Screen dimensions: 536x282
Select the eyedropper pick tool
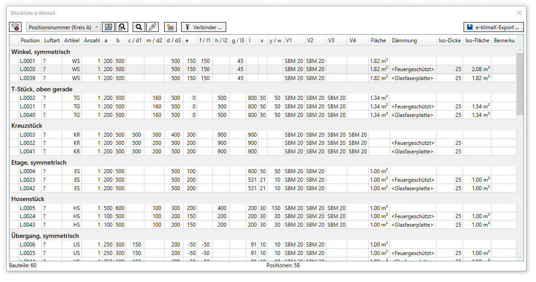(153, 27)
